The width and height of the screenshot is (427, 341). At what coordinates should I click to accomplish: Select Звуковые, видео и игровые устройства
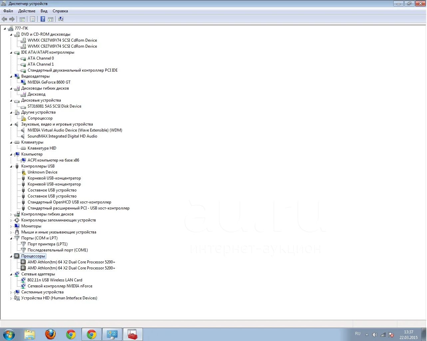click(x=57, y=124)
